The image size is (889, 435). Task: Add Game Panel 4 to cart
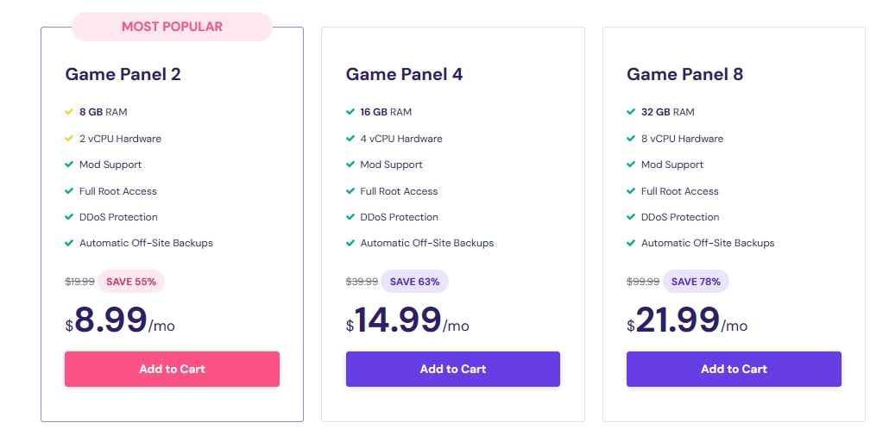point(453,369)
